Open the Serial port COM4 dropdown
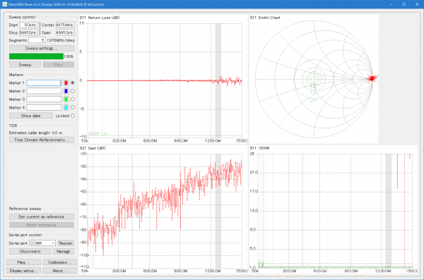The width and height of the screenshot is (424, 280). point(42,243)
